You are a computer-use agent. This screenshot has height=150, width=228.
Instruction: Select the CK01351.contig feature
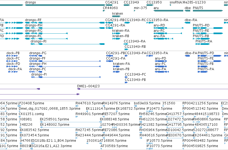tap(20, 117)
